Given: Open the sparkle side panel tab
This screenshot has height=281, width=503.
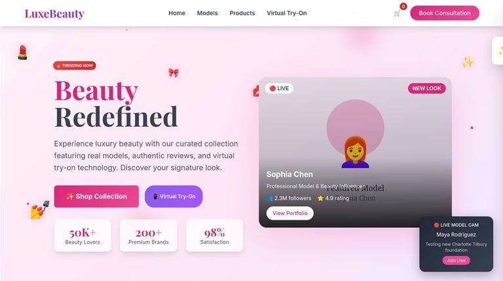Looking at the screenshot, I should point(498,51).
